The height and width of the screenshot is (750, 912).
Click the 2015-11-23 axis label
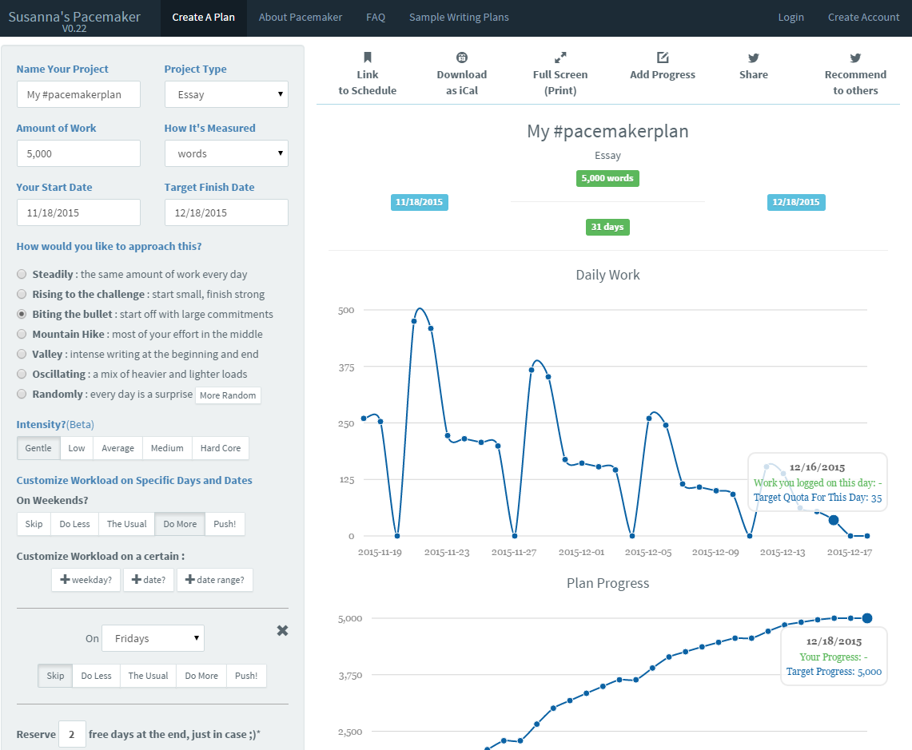447,553
